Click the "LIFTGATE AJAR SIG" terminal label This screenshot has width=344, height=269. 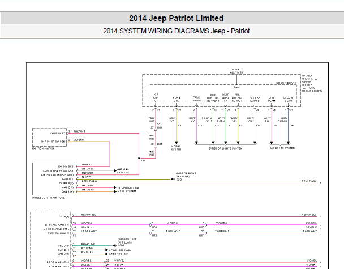57,225
